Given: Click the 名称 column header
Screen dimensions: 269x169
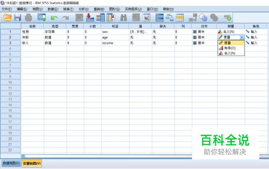Looking at the screenshot, I should [32, 26].
